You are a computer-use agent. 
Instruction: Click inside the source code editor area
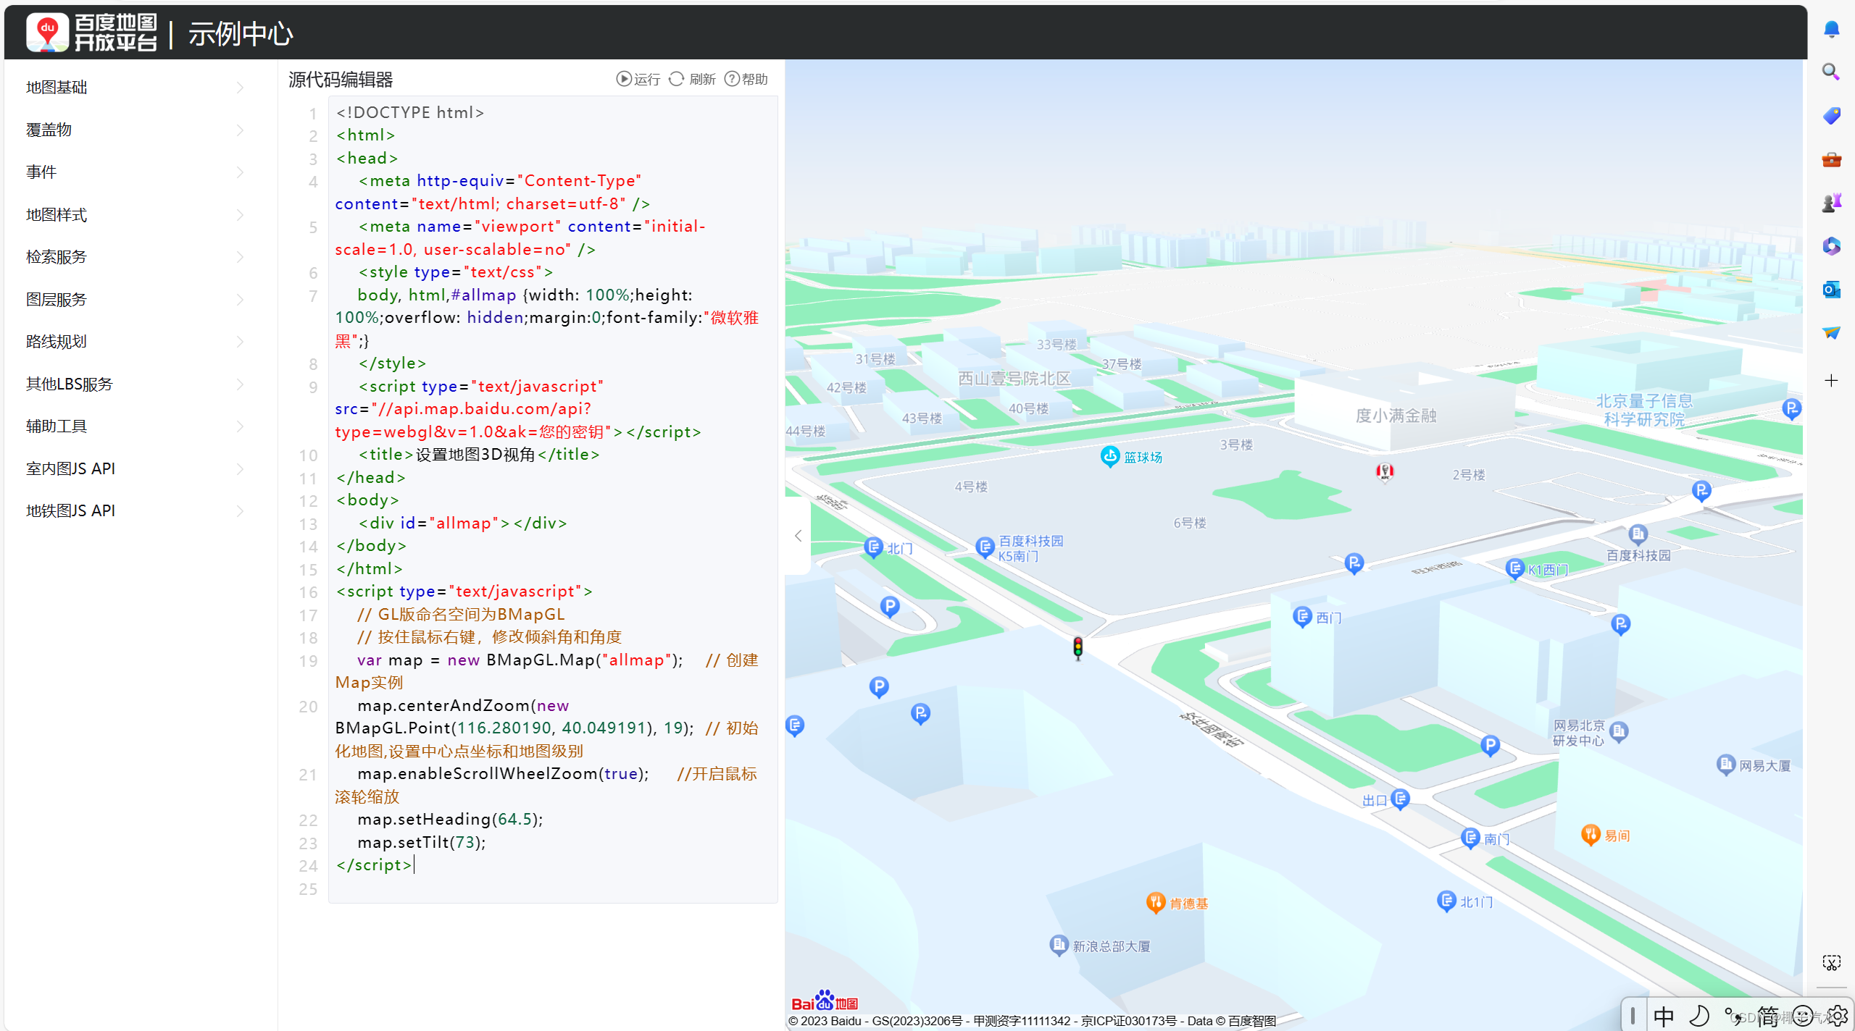point(551,507)
